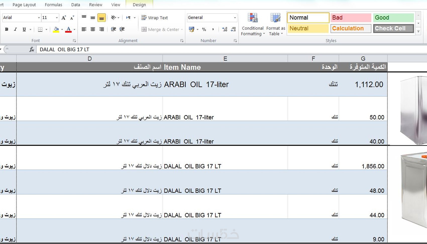Image resolution: width=427 pixels, height=244 pixels.
Task: Open the Font dialog box launcher
Action: click(74, 40)
